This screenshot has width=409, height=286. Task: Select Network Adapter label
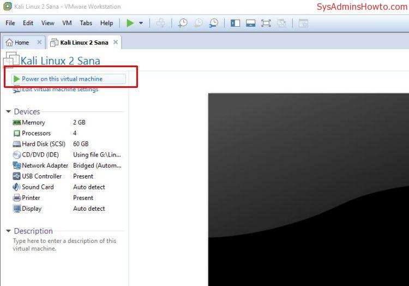pos(45,165)
